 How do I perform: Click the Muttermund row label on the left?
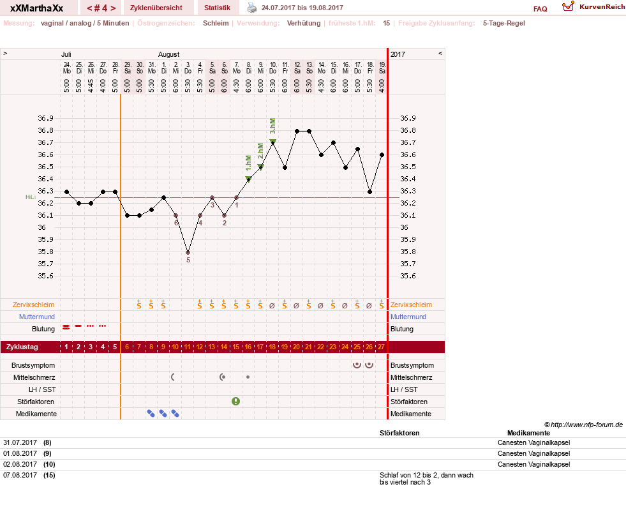[x=37, y=317]
